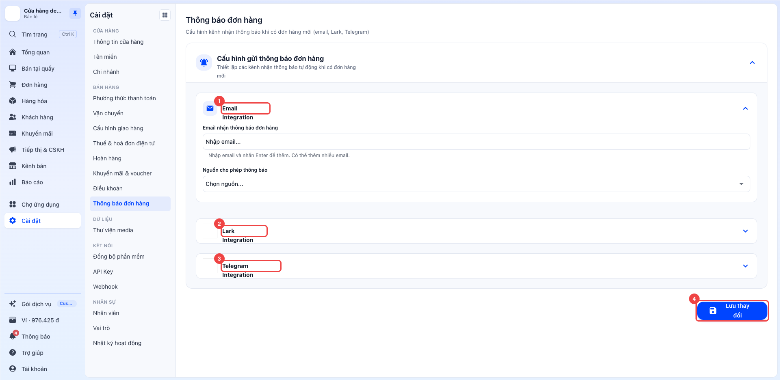
Task: Open Tiếp thị & CSKH megaphone icon
Action: [x=13, y=149]
